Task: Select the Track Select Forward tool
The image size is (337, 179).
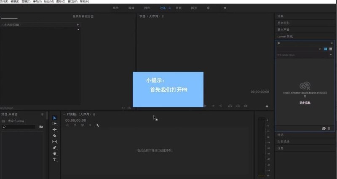Action: tap(54, 123)
